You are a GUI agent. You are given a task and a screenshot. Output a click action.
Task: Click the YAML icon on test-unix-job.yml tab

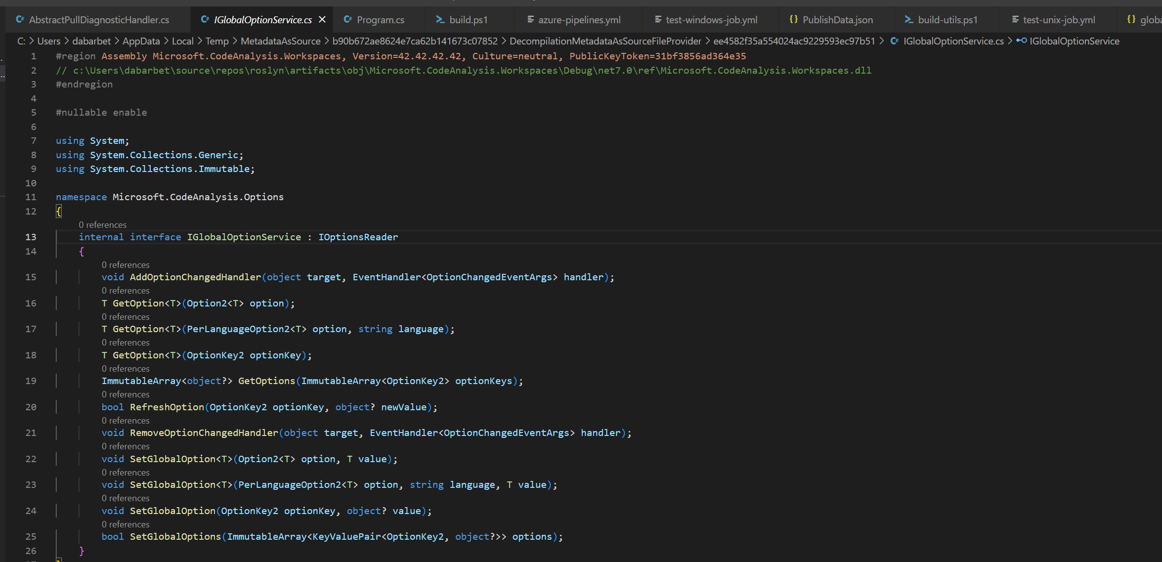[x=1016, y=20]
